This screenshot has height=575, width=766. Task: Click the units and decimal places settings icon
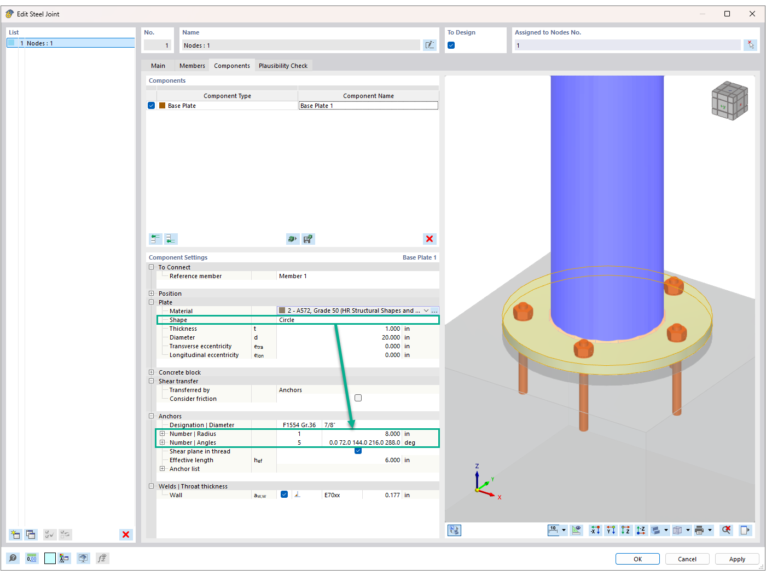pyautogui.click(x=32, y=558)
